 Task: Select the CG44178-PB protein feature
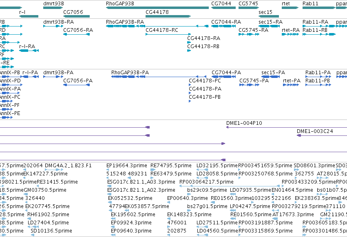click(190, 101)
